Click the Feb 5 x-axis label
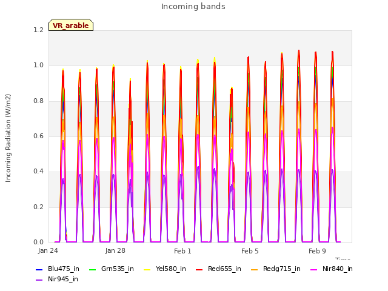Screen dimensions: 388x291 click(250, 251)
